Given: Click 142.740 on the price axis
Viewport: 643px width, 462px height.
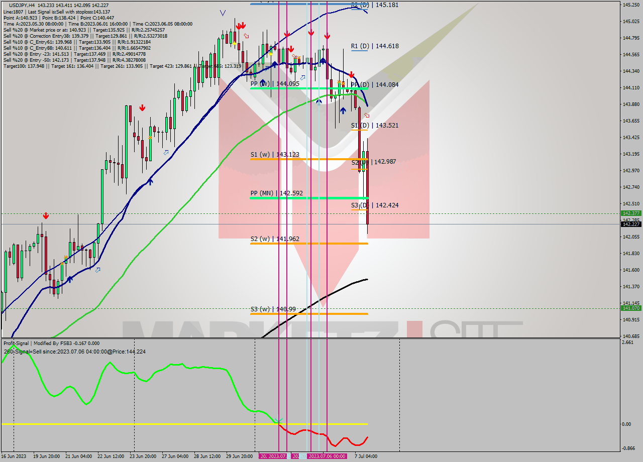Looking at the screenshot, I should tap(630, 187).
